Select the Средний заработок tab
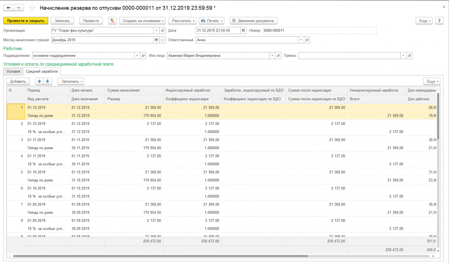Viewport: 449px width, 263px height. pyautogui.click(x=42, y=71)
